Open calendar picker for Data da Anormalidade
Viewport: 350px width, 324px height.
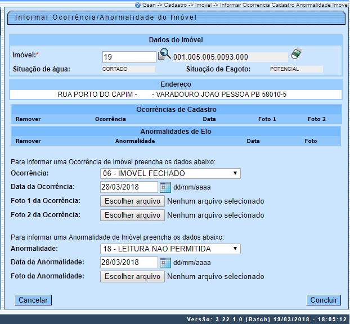[x=165, y=263]
